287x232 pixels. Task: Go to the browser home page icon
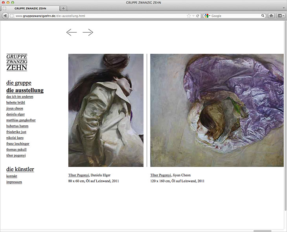tap(271, 16)
